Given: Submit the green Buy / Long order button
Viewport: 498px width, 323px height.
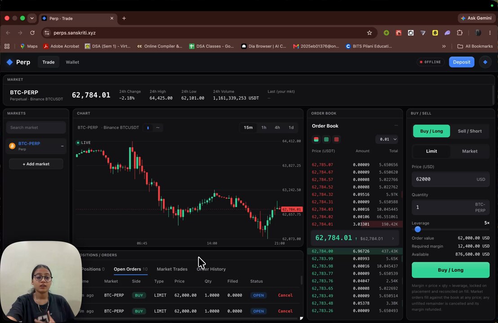Looking at the screenshot, I should click(x=450, y=270).
